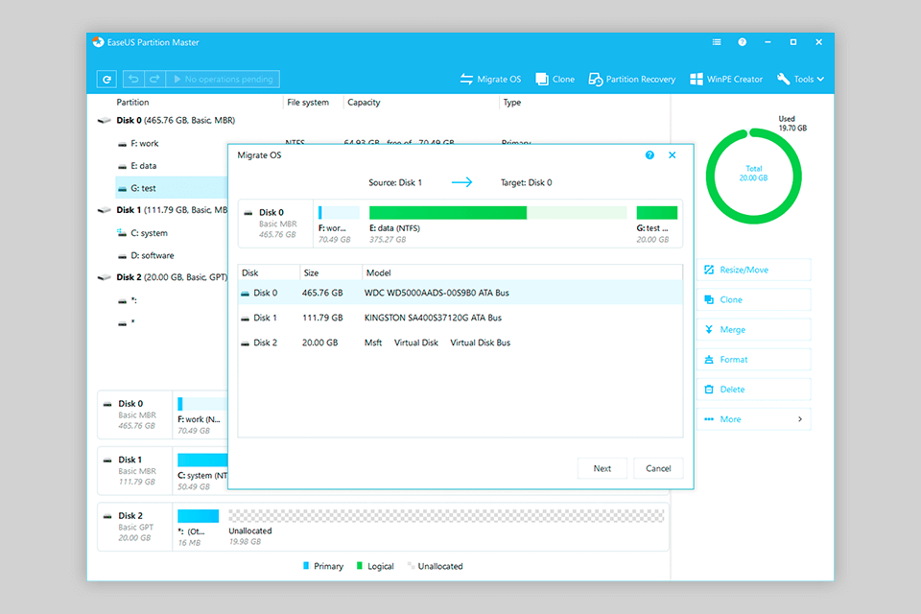
Task: Launch the Clone tool from toolbar
Action: coord(555,80)
